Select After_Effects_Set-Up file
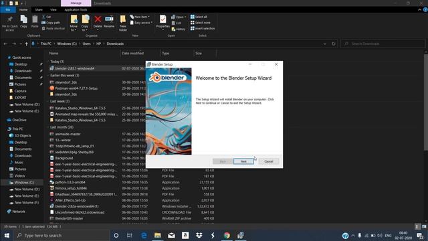This screenshot has width=428, height=241. tap(70, 200)
